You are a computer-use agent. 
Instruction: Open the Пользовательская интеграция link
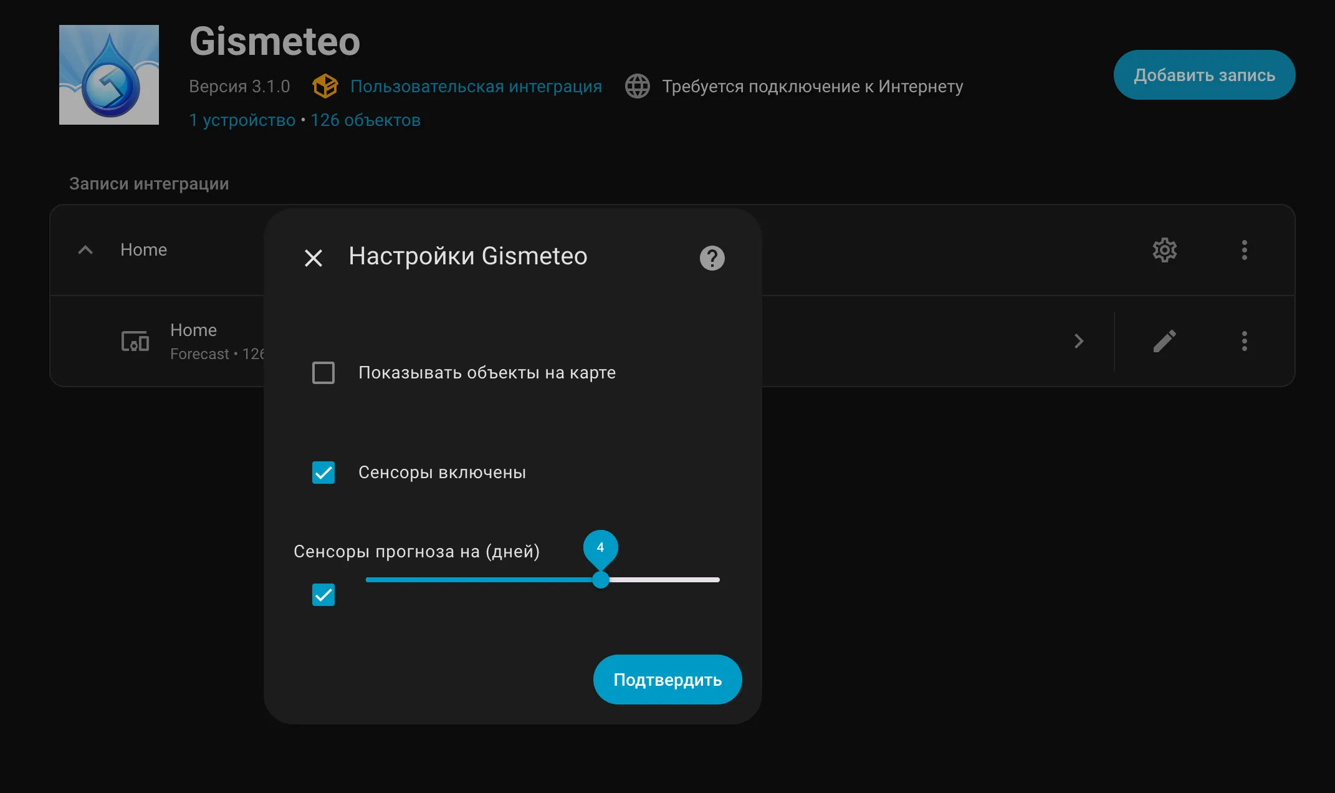(476, 86)
